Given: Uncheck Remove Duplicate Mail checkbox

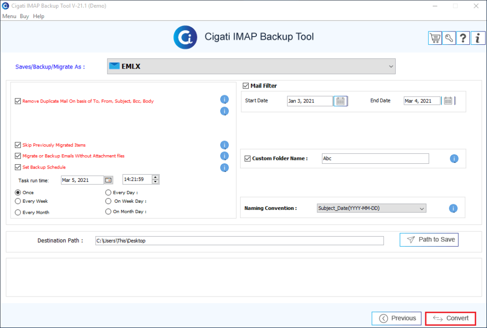Looking at the screenshot, I should tap(18, 101).
